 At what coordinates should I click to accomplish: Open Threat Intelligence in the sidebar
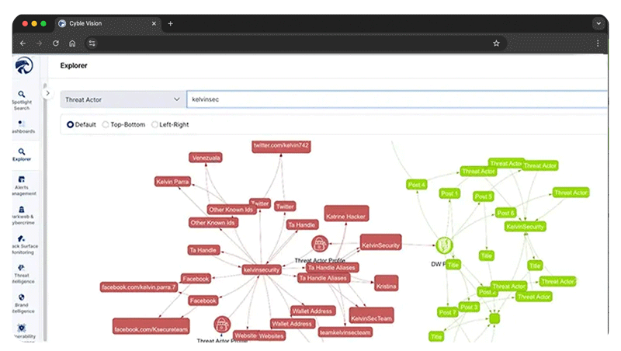[x=22, y=271]
